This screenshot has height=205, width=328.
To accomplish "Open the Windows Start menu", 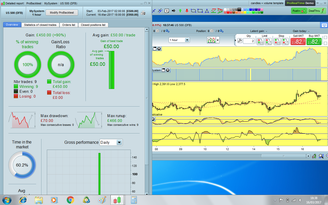I will point(6,200).
